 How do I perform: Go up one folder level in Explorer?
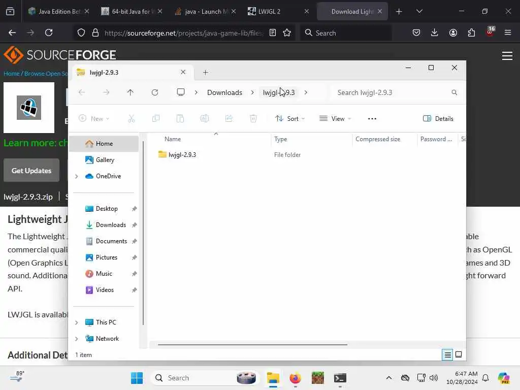click(x=131, y=92)
